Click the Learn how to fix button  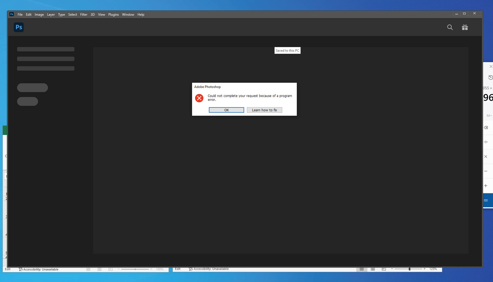(x=264, y=110)
